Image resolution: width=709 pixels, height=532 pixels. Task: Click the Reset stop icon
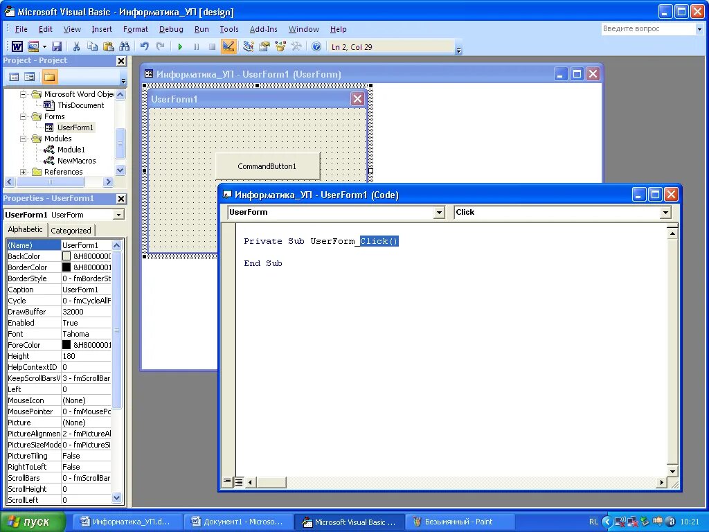(x=212, y=46)
